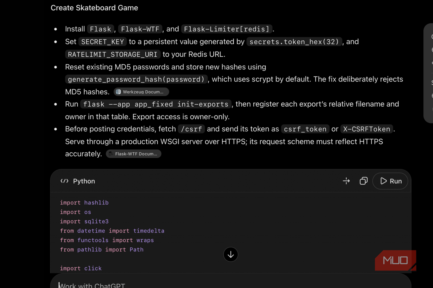Click flask --app app_fixed init-exports code
The height and width of the screenshot is (288, 433).
tap(156, 104)
